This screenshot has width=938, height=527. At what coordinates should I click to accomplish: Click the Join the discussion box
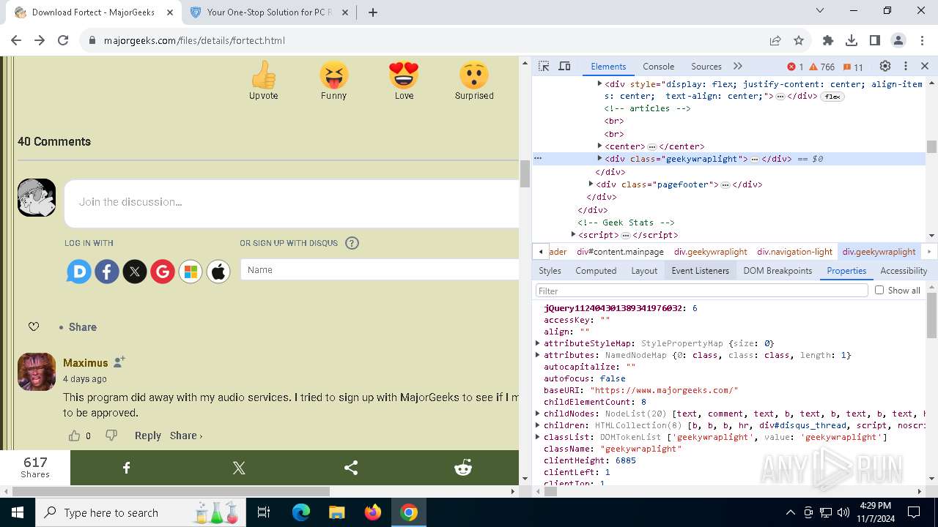(292, 202)
